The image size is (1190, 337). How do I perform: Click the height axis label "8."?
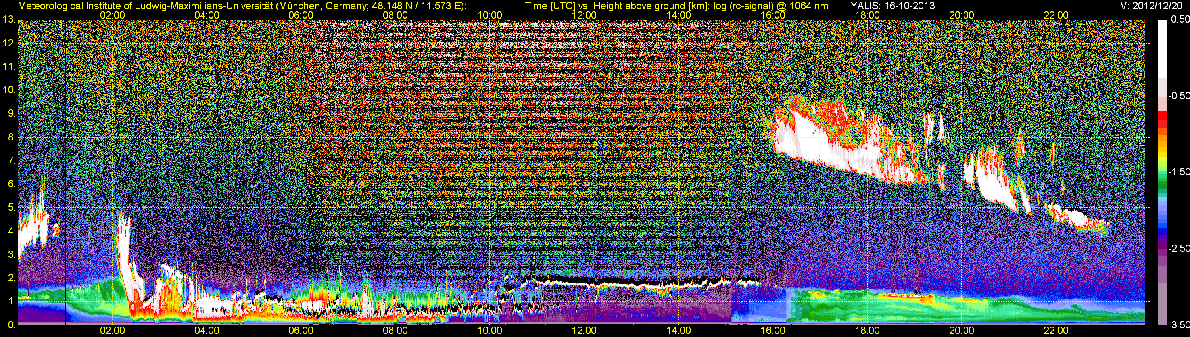12,137
